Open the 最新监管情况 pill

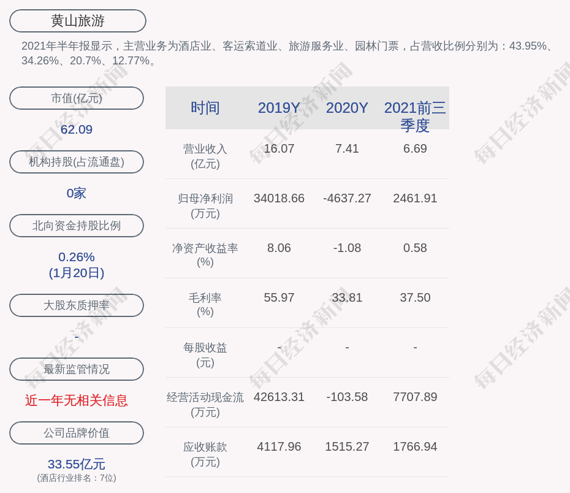tap(77, 369)
